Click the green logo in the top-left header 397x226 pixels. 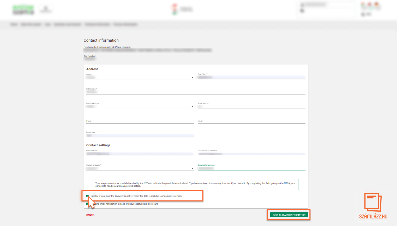tap(23, 10)
